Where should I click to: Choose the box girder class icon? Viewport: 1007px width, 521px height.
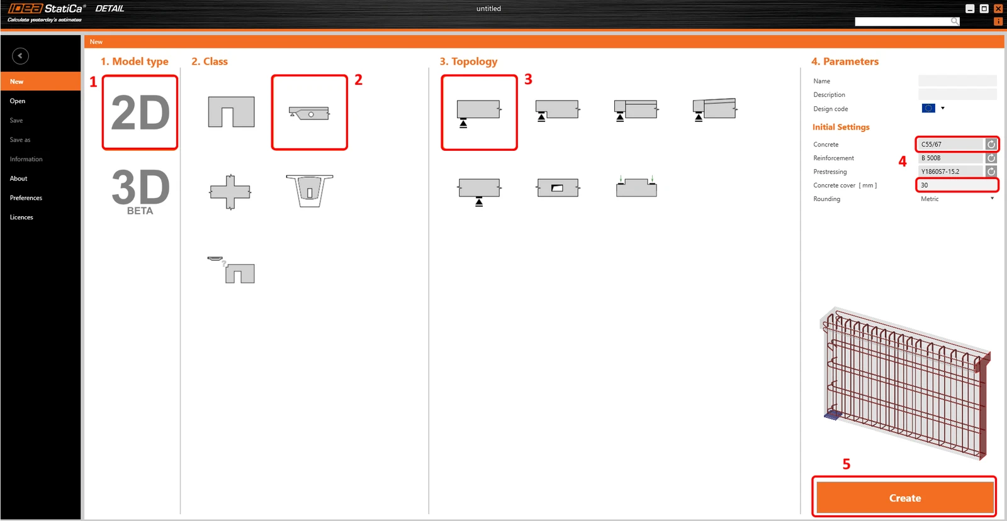point(309,190)
